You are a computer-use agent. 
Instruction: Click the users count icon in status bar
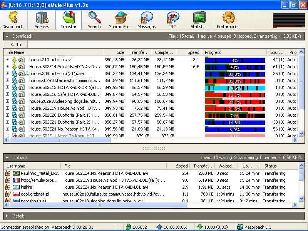coord(129,227)
